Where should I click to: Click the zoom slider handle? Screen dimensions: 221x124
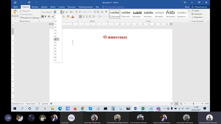(x=193, y=104)
